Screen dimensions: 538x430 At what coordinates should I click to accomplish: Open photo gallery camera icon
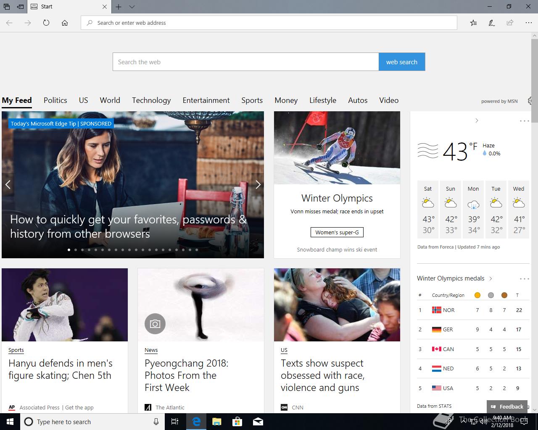155,324
